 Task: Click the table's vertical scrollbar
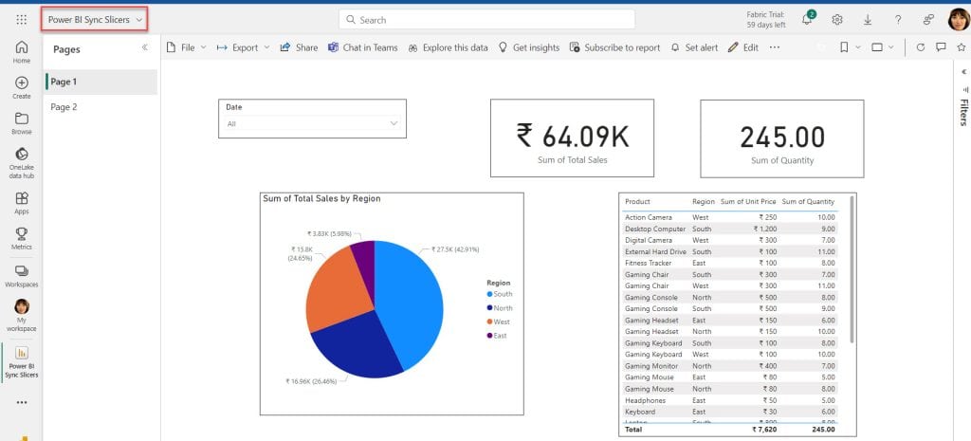tap(852, 269)
